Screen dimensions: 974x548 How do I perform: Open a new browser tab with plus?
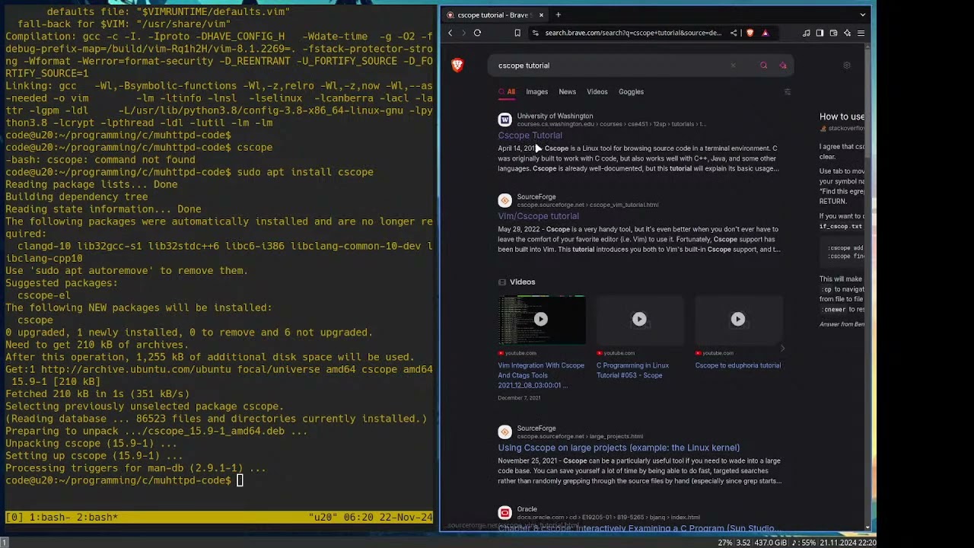558,14
